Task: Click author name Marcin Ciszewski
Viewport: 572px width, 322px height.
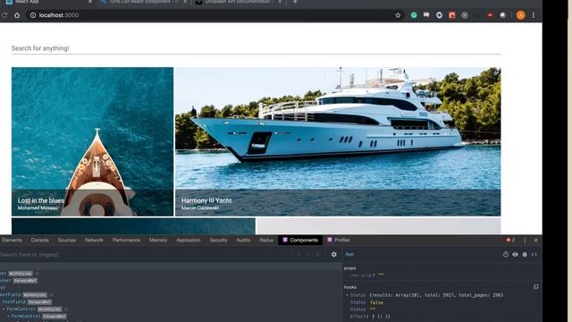Action: 200,208
